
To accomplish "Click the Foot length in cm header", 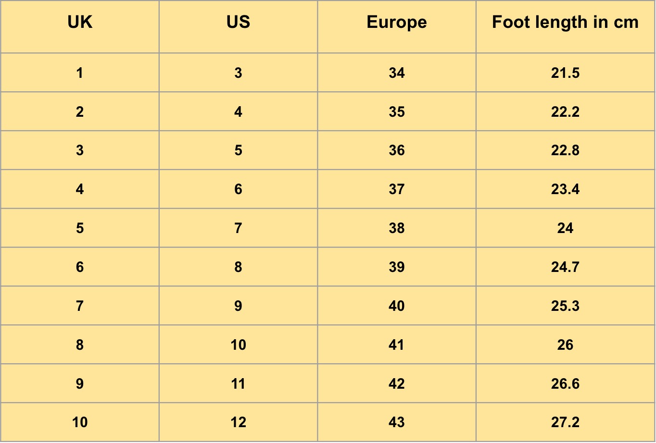I will 565,23.
